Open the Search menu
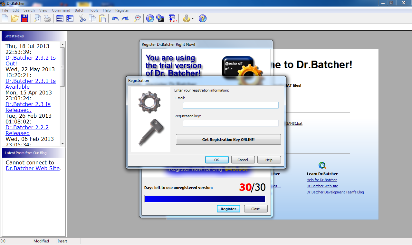This screenshot has height=245, width=412. tap(29, 10)
